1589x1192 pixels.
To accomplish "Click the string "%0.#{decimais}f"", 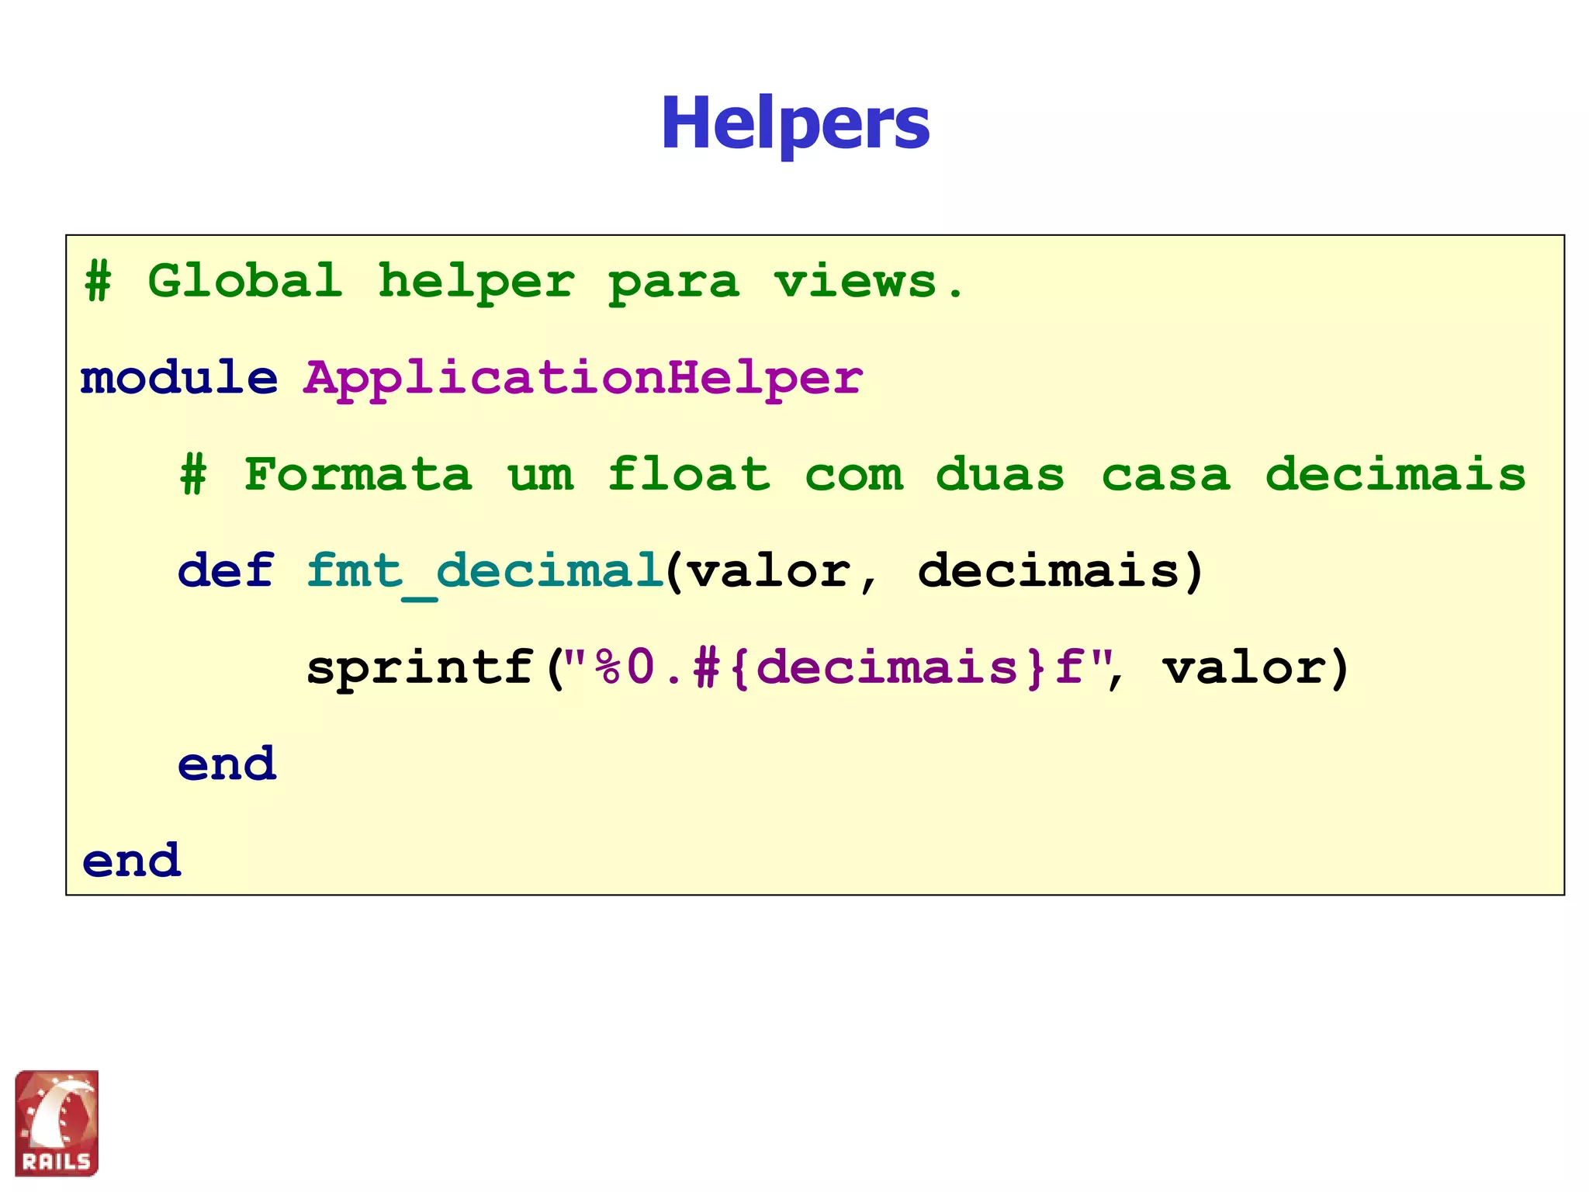I will click(838, 668).
